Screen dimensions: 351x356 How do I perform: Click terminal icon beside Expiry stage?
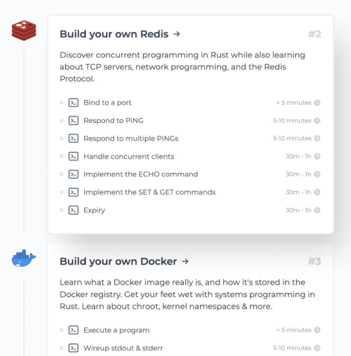click(74, 210)
